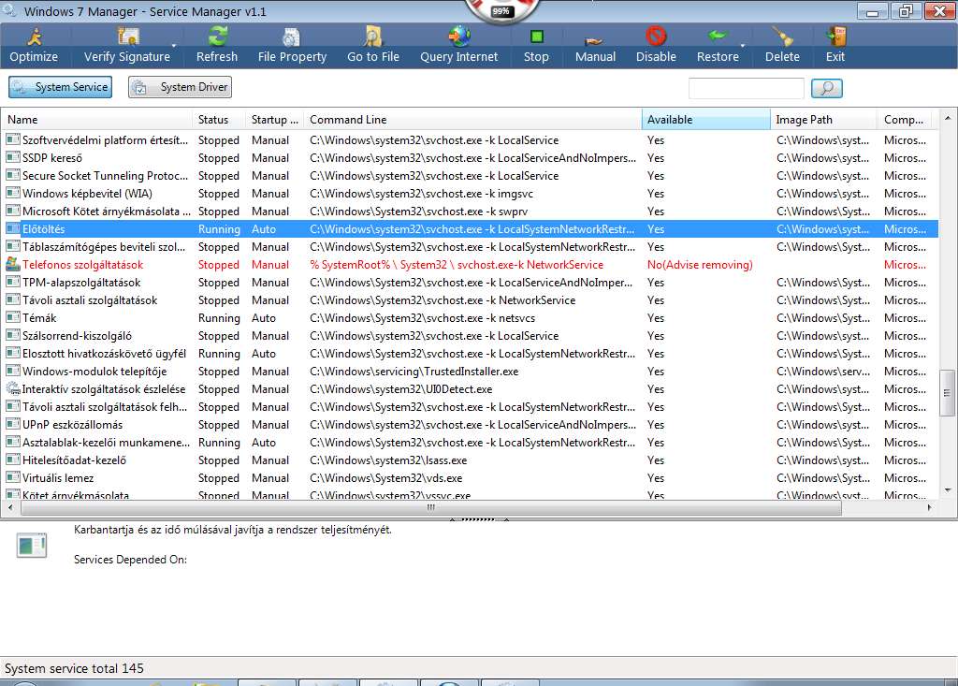Image resolution: width=958 pixels, height=686 pixels.
Task: Sort by the Command Line column header
Action: pos(472,120)
